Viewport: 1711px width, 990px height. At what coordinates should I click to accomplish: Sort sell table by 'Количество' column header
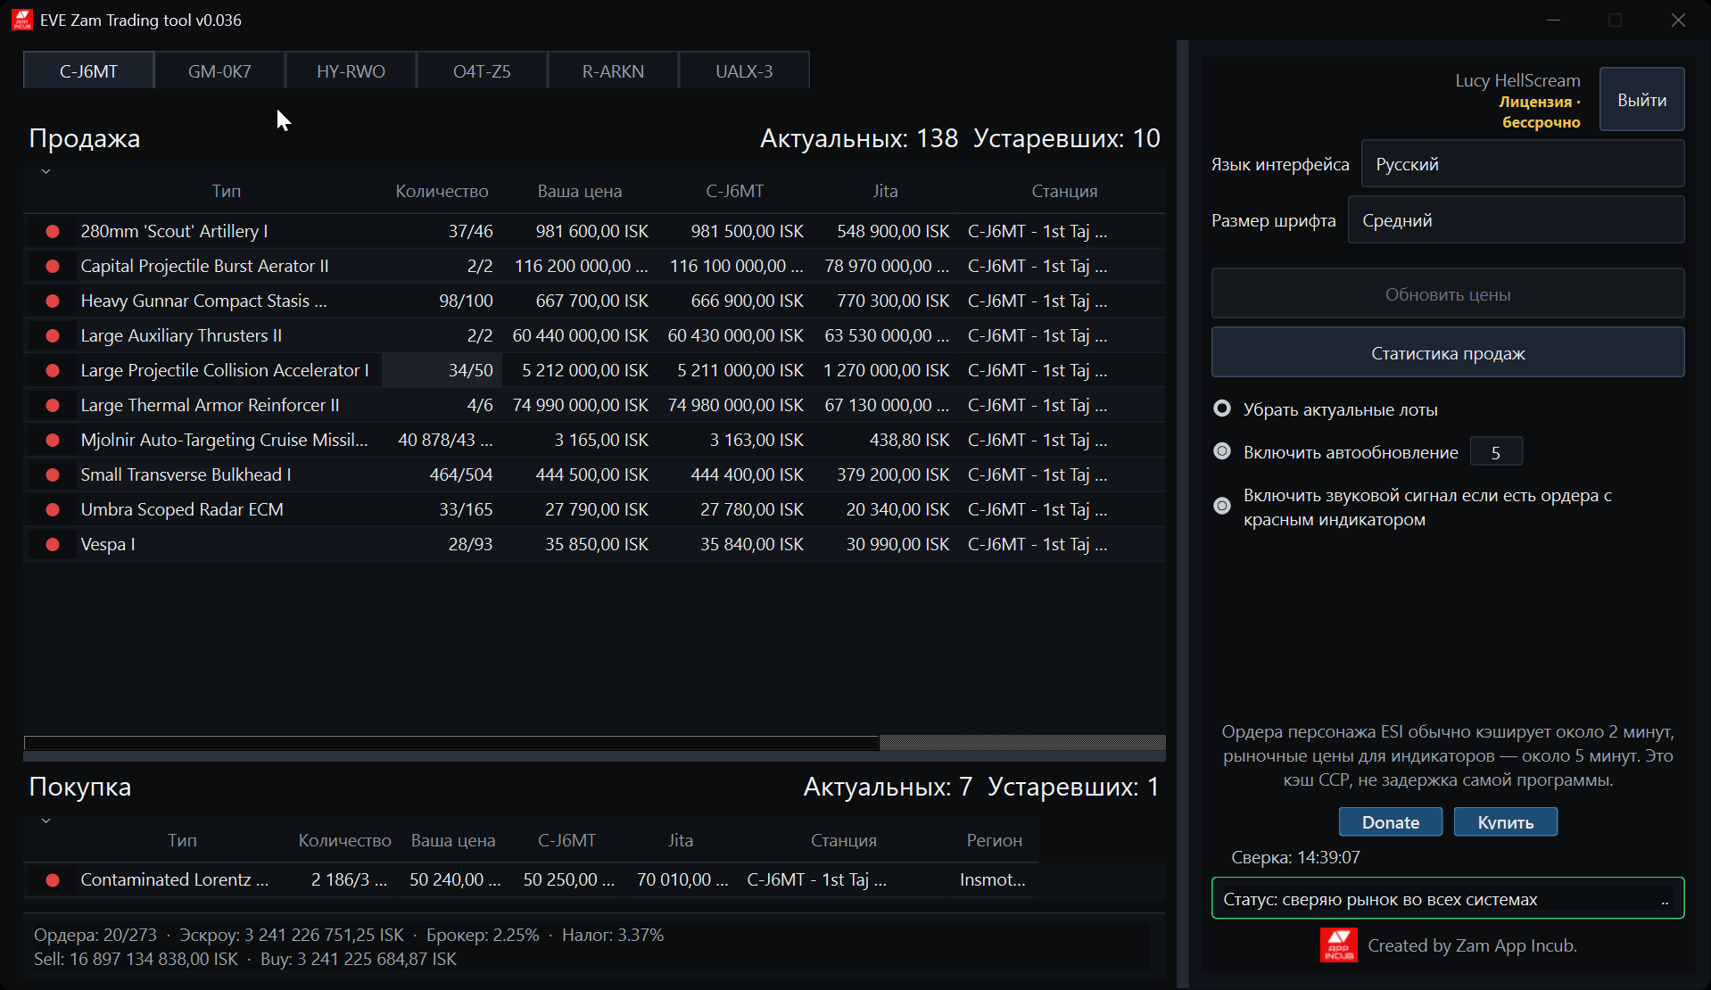[442, 191]
